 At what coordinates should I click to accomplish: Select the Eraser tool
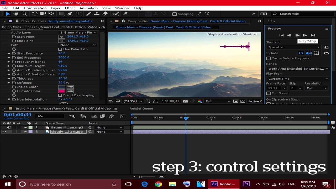105,14
